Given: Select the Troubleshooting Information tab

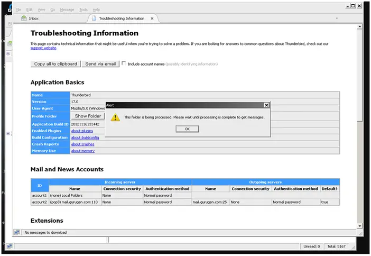Looking at the screenshot, I should tap(122, 18).
